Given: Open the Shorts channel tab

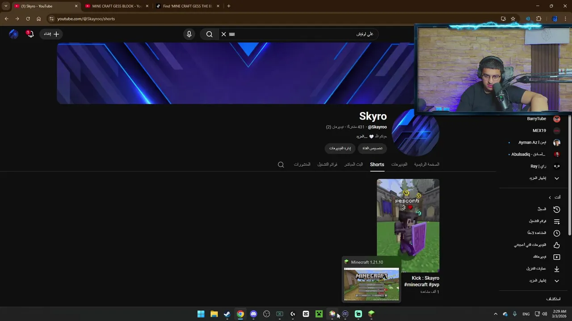Looking at the screenshot, I should tap(377, 165).
